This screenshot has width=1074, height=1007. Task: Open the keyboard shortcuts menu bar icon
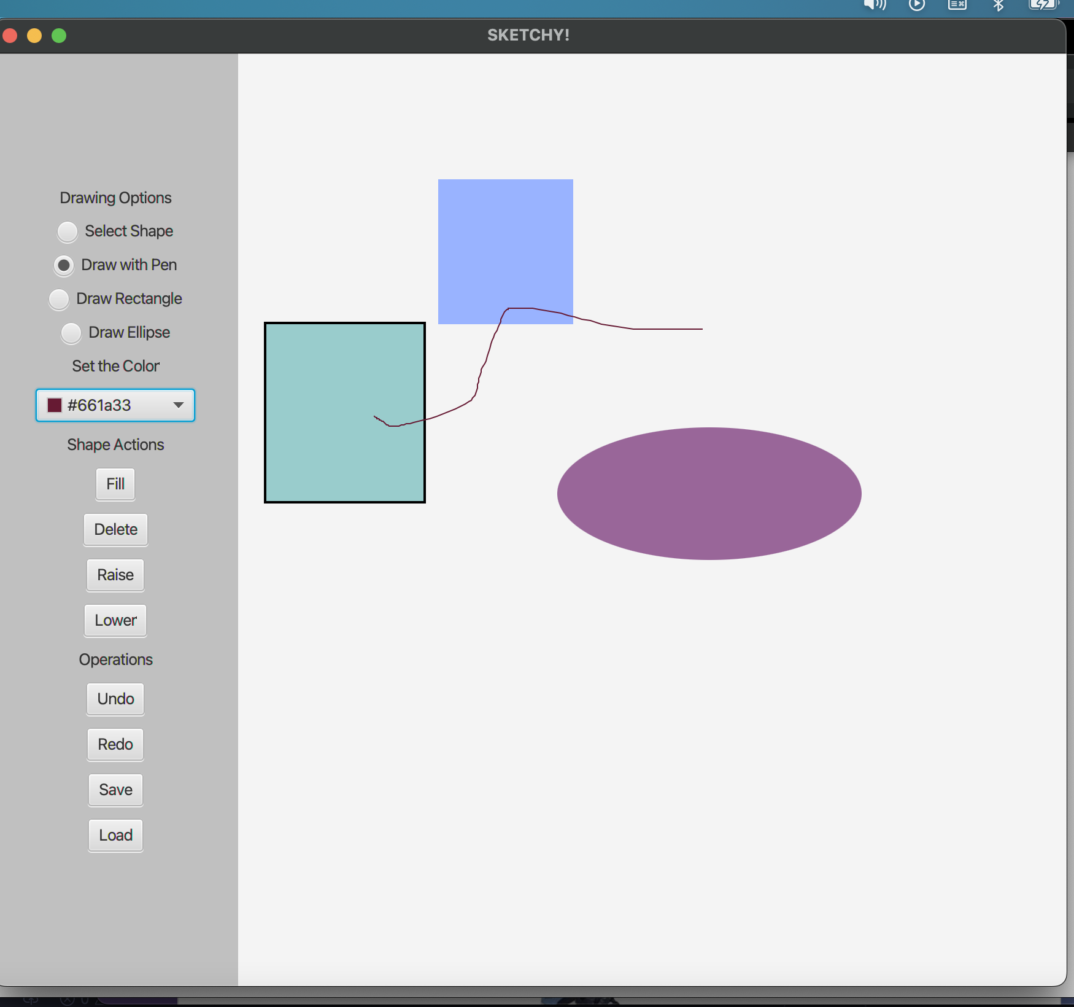(x=957, y=5)
